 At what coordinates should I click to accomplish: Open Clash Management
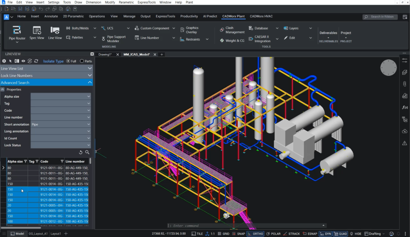pyautogui.click(x=232, y=30)
